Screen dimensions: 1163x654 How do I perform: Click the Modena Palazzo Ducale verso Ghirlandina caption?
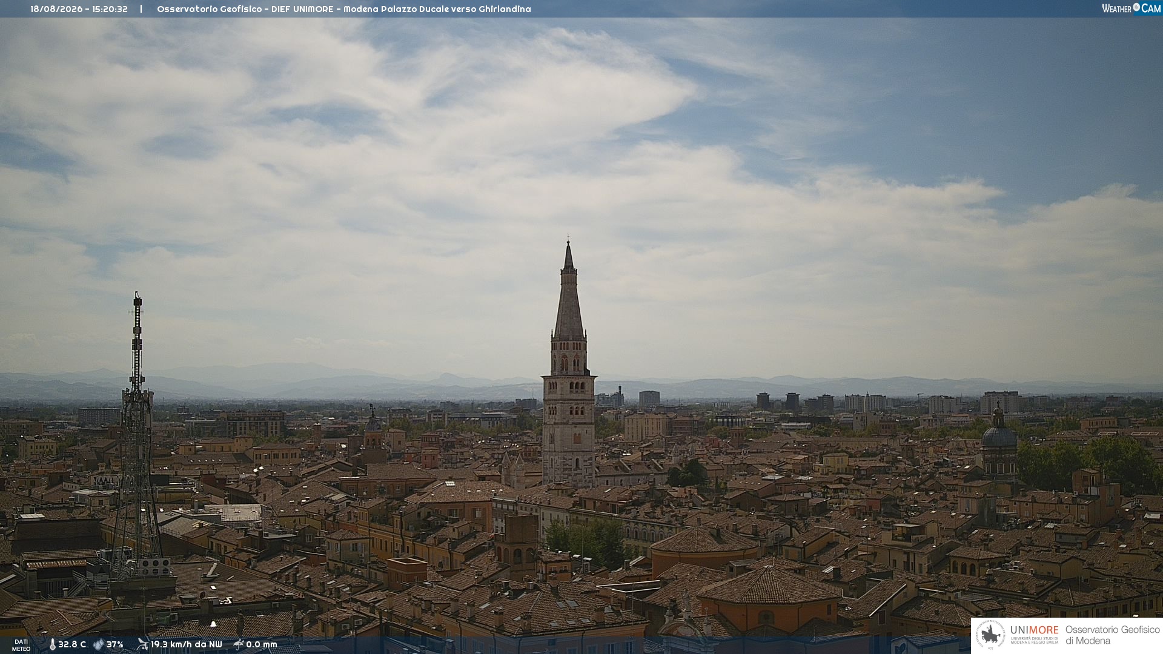click(437, 9)
